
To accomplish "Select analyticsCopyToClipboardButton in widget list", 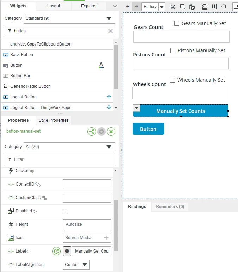I will [x=57, y=44].
